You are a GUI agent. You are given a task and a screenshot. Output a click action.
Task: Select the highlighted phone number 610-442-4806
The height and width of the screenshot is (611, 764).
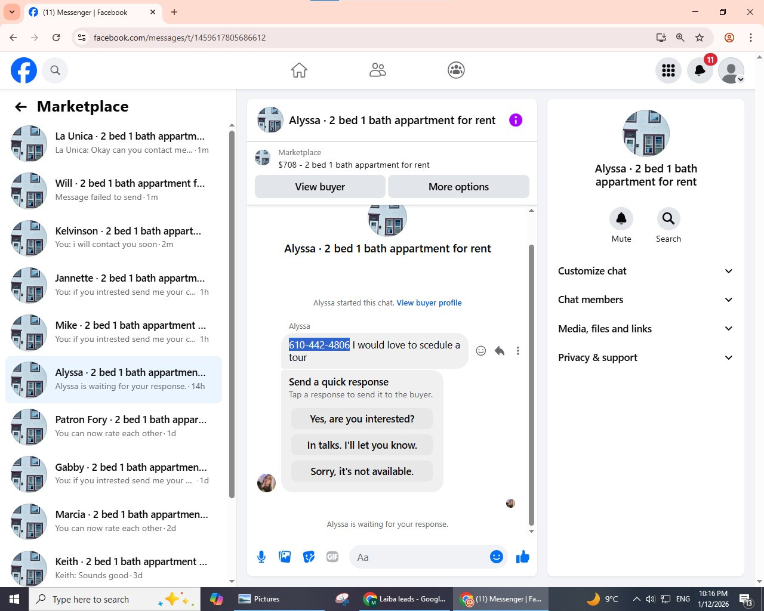[x=319, y=345]
